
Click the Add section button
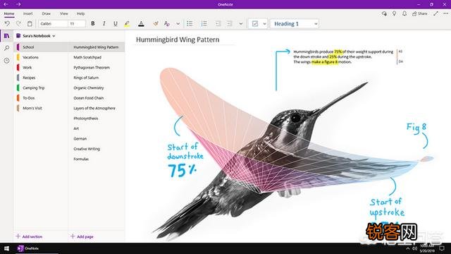[x=29, y=236]
